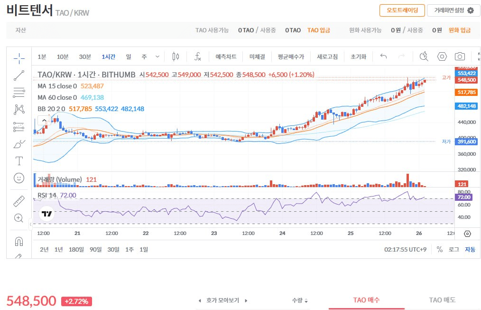Toggle the log scale option
481x310 pixels.
tap(453, 249)
